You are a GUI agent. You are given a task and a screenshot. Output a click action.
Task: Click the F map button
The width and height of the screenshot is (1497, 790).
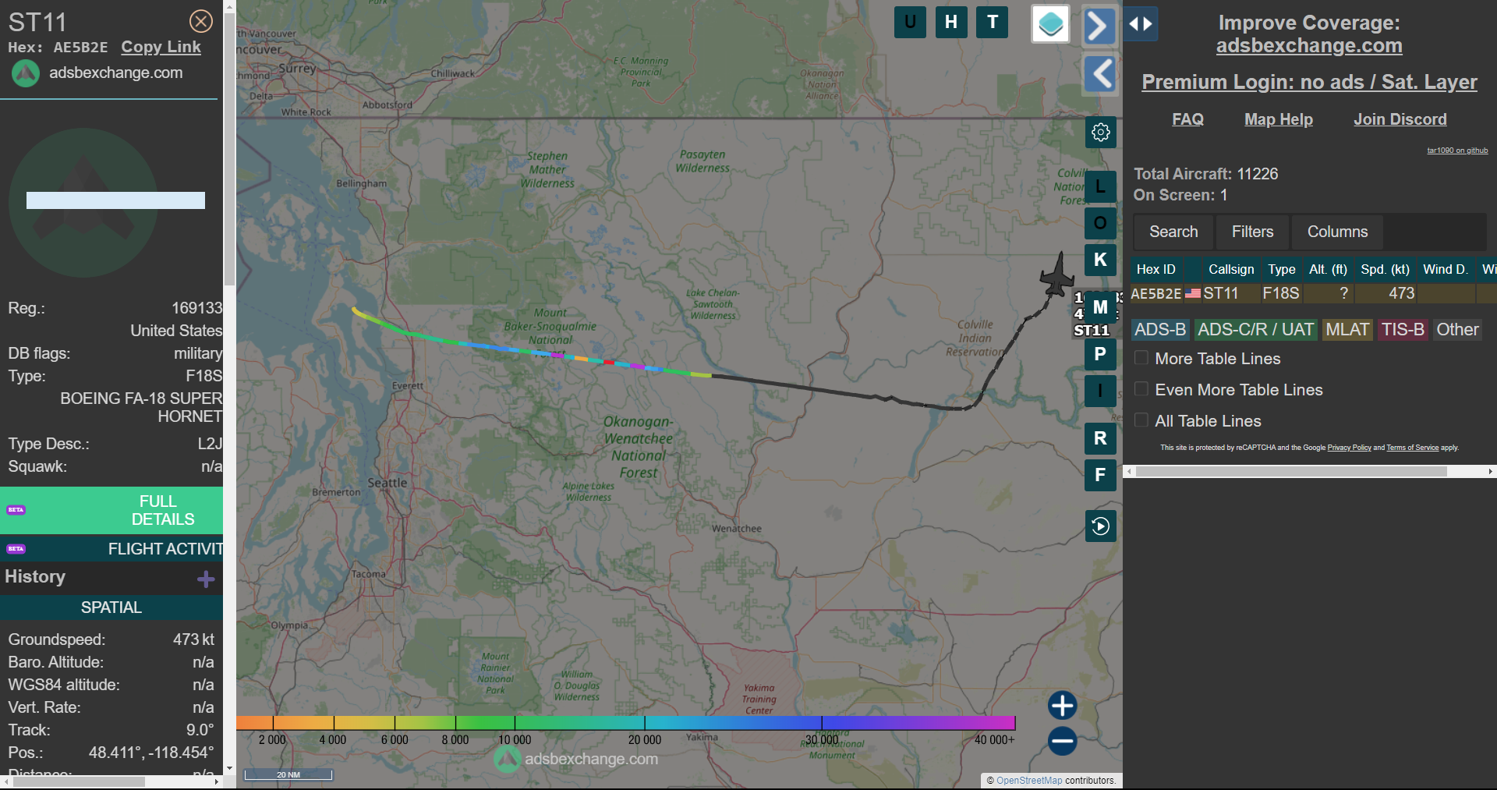coord(1100,475)
